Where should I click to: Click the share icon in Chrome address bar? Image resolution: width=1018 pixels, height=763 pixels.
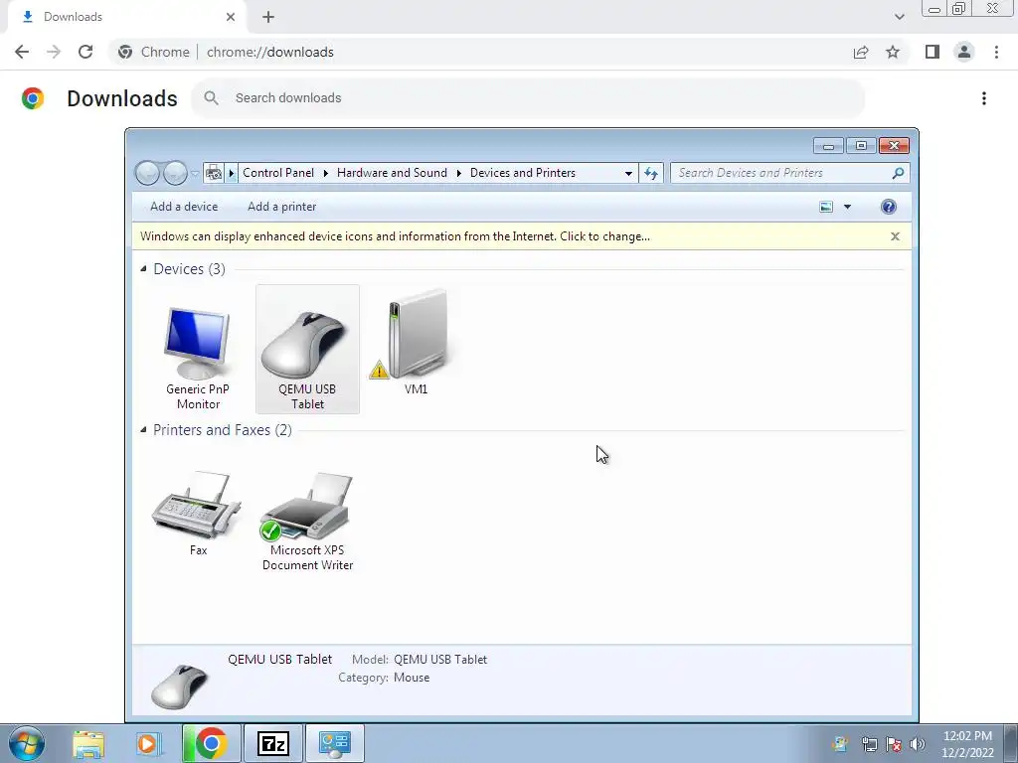tap(861, 52)
